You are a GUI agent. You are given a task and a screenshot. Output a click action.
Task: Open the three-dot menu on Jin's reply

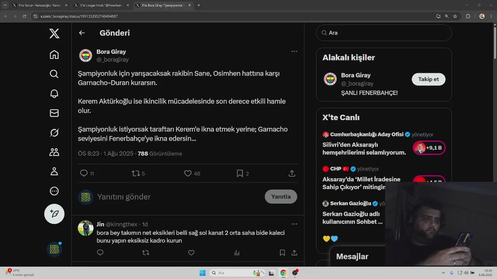pyautogui.click(x=294, y=224)
